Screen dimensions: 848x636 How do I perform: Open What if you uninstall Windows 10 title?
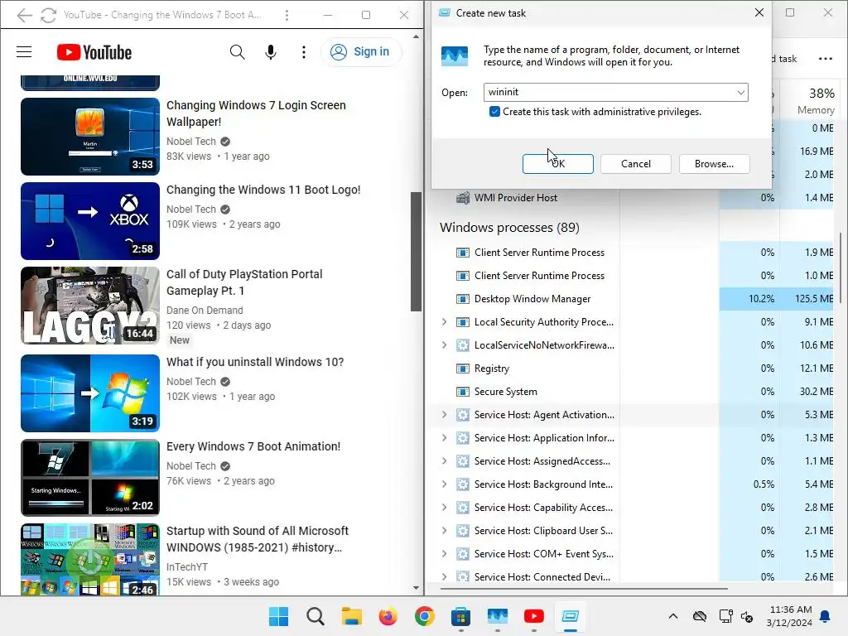[255, 362]
